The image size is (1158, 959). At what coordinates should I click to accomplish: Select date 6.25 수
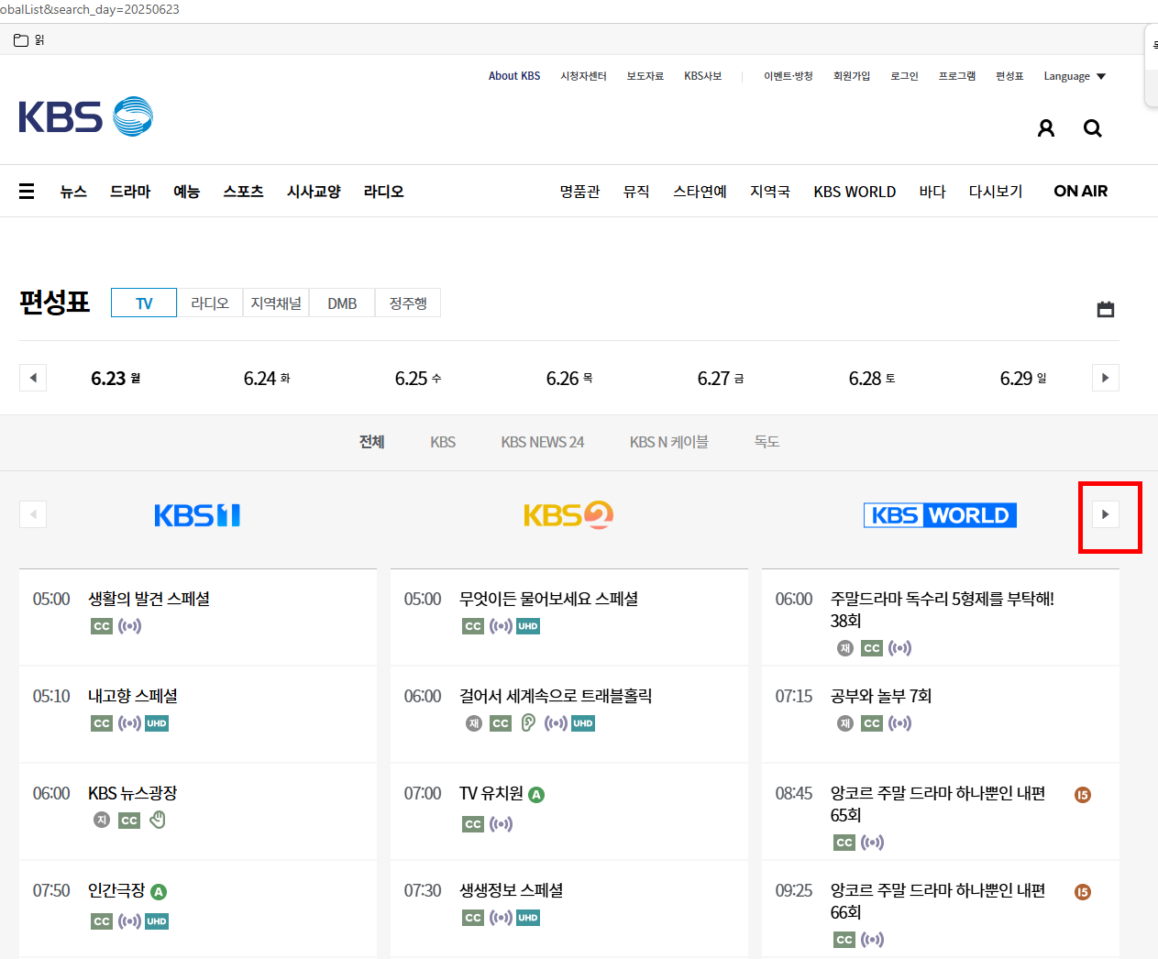[418, 379]
